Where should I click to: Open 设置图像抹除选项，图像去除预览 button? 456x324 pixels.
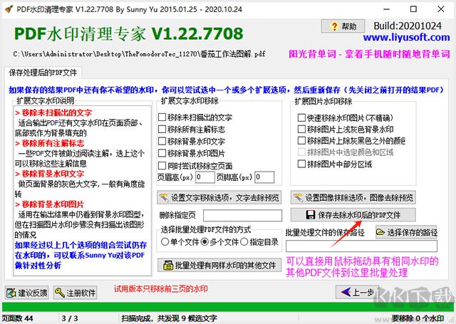[353, 198]
